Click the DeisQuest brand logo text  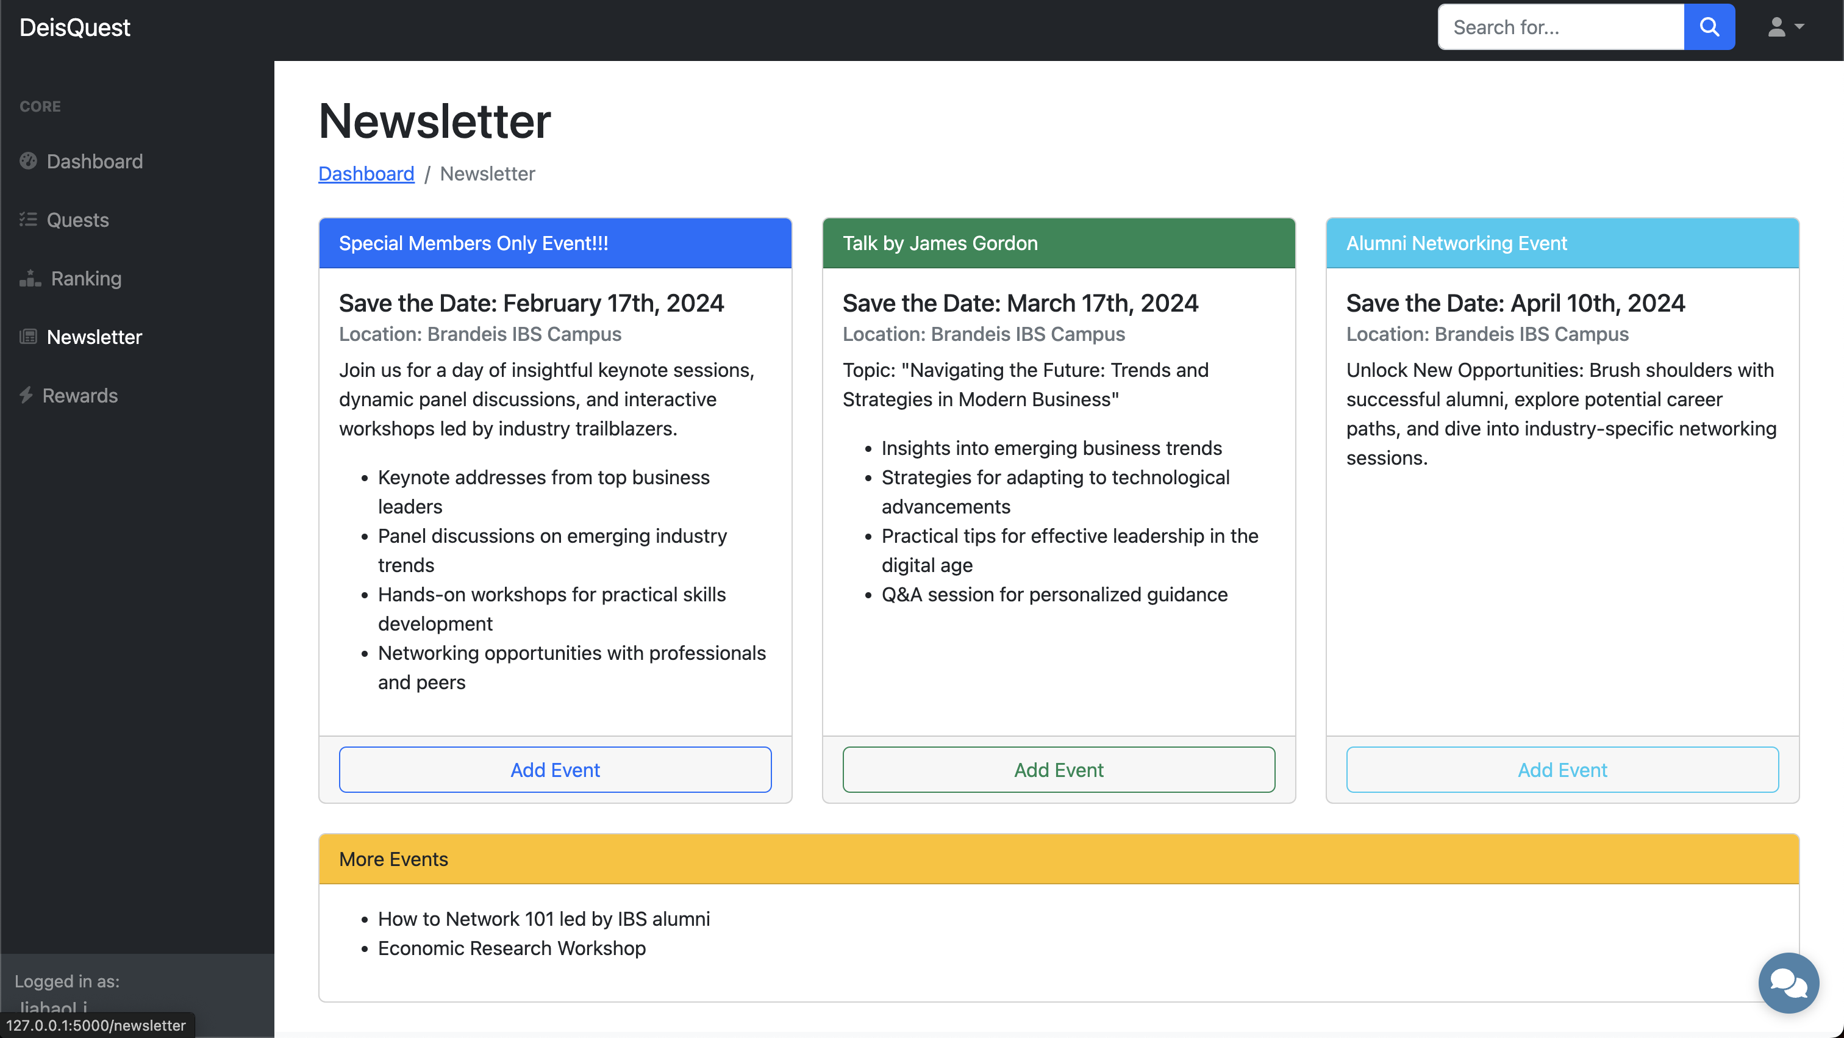pos(74,27)
